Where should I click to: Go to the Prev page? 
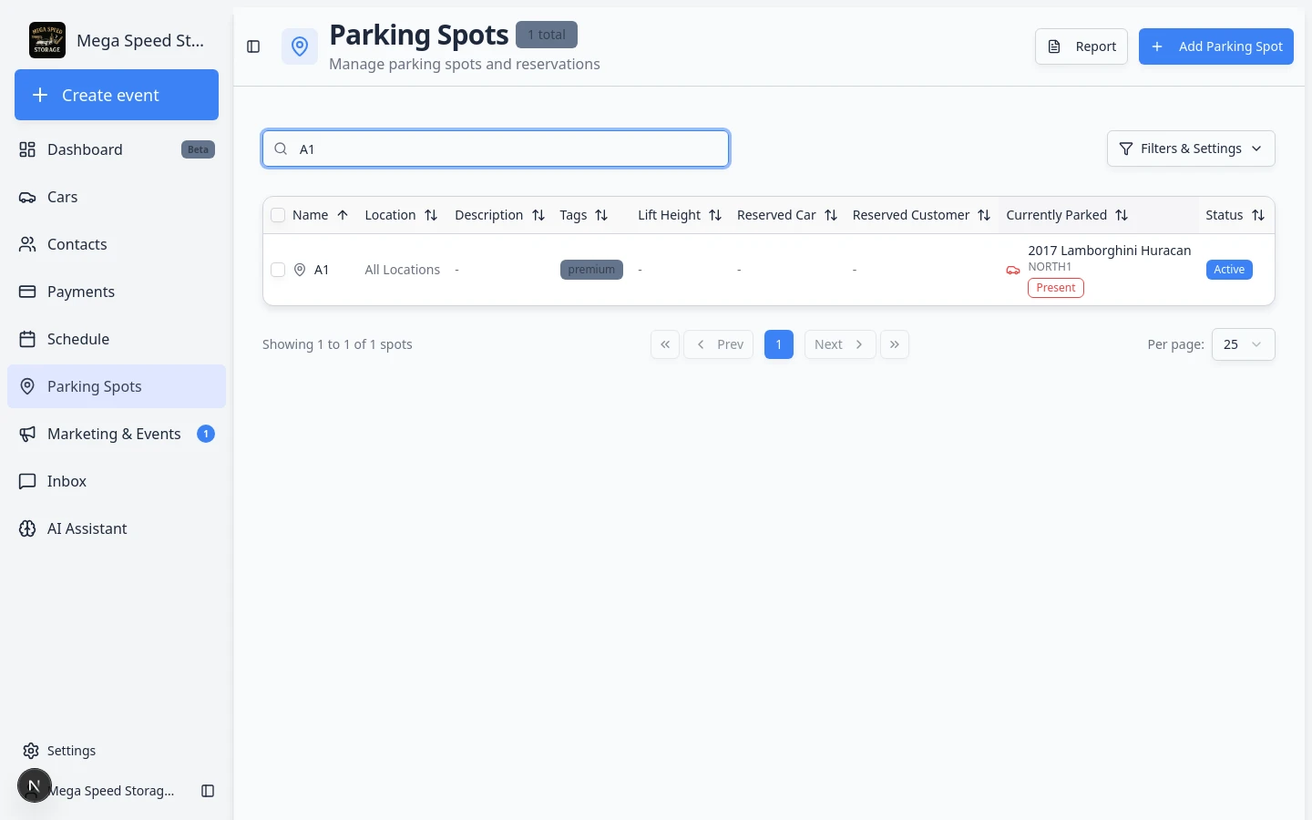click(719, 344)
